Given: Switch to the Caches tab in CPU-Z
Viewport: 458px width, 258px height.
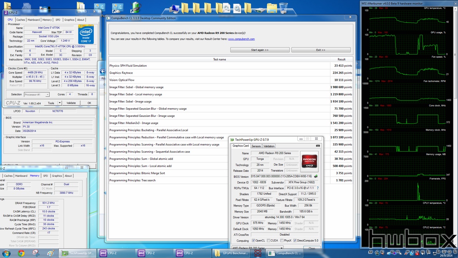Looking at the screenshot, I should click(x=21, y=20).
